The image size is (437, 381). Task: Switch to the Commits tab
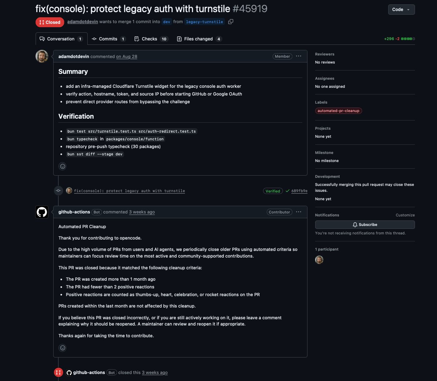[x=109, y=39]
